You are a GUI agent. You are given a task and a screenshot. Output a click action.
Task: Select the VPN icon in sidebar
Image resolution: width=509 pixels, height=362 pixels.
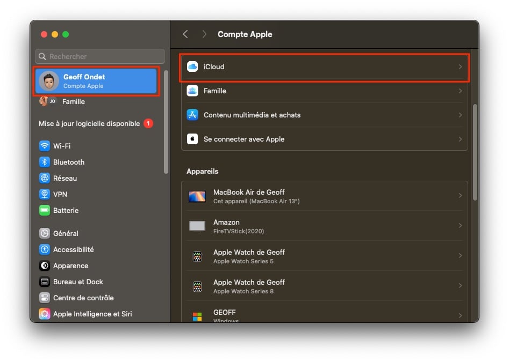click(45, 194)
